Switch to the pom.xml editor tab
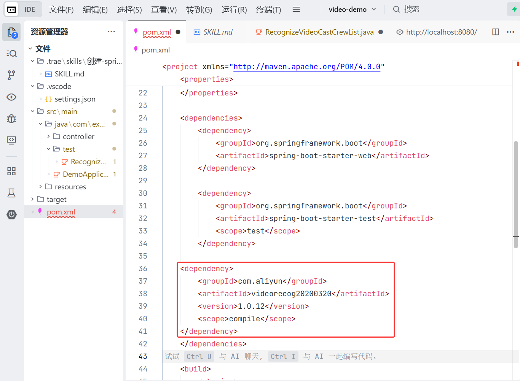This screenshot has width=520, height=381. click(x=156, y=32)
